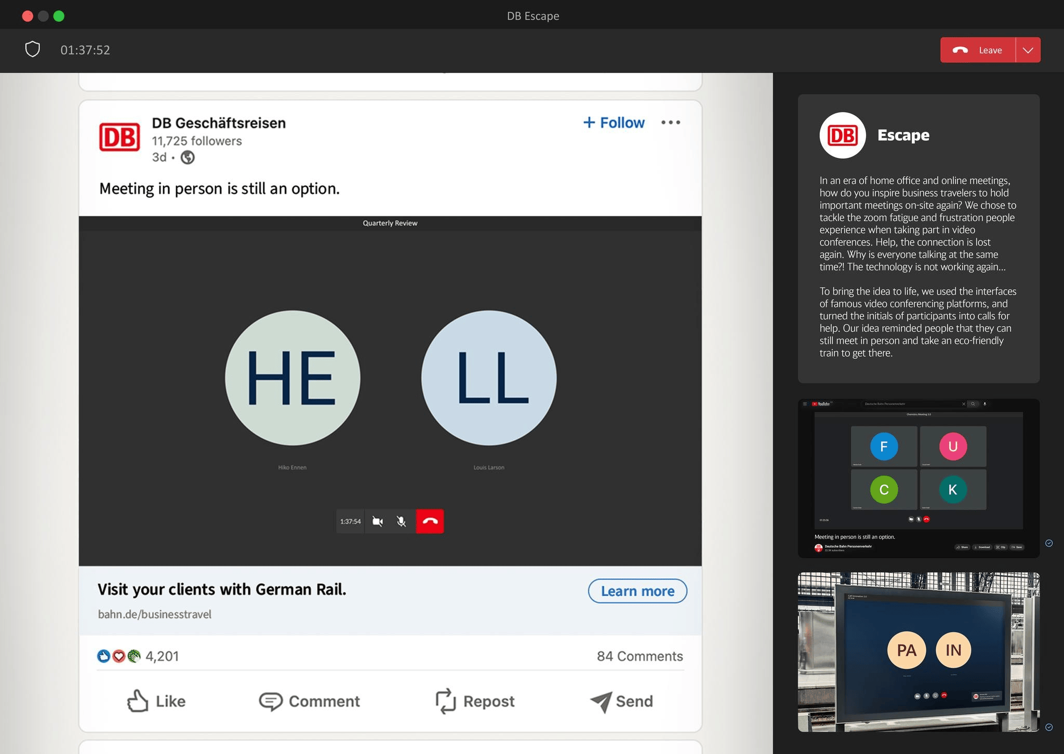Image resolution: width=1064 pixels, height=754 pixels.
Task: Open the billboard PA IN thumbnail
Action: 919,652
